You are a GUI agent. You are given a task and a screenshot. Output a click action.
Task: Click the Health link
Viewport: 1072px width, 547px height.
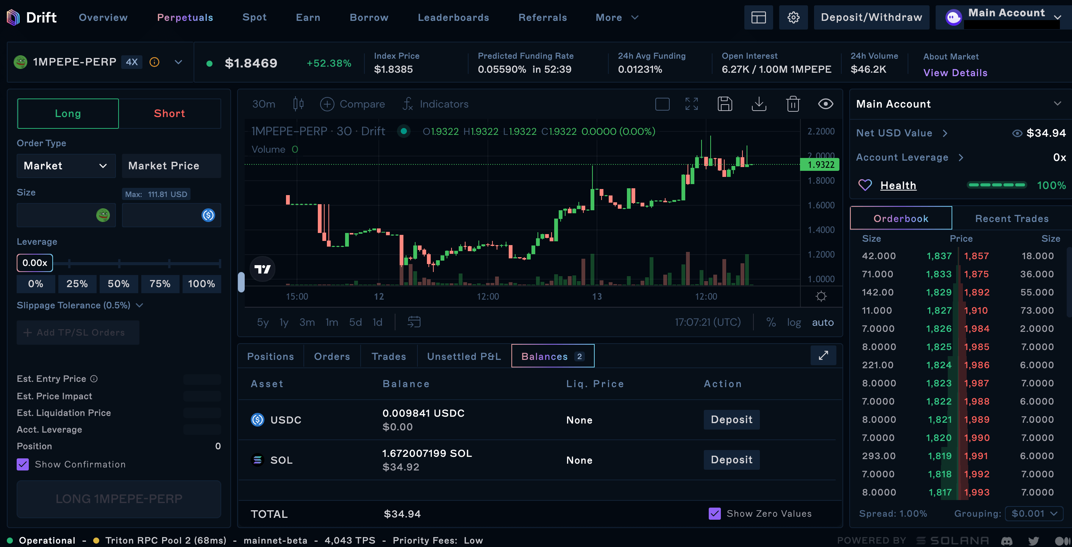[x=898, y=185]
